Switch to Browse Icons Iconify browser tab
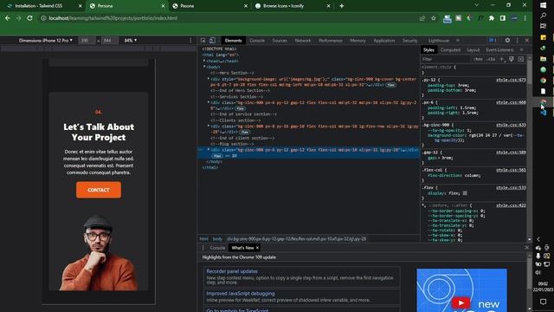Viewport: 554px width, 312px height. click(292, 6)
